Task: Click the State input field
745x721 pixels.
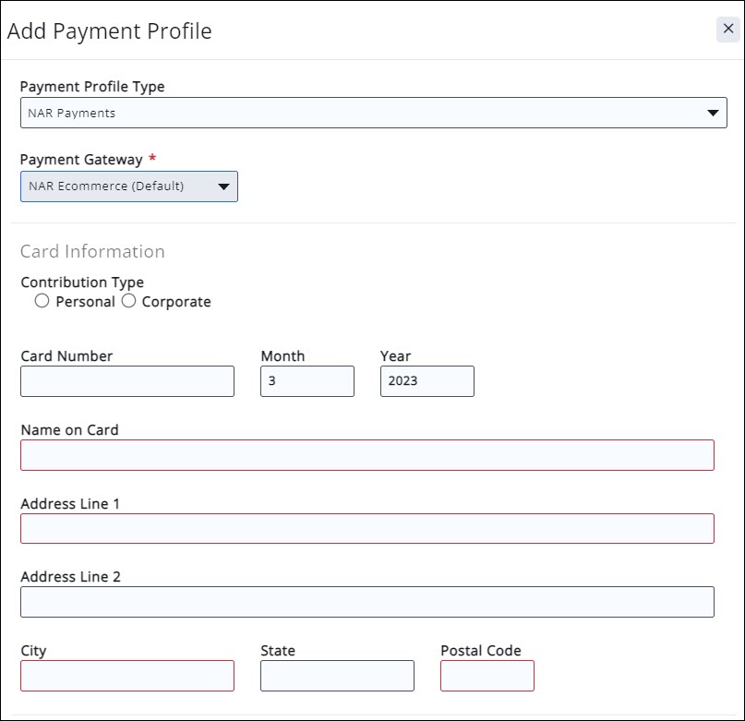Action: coord(337,676)
